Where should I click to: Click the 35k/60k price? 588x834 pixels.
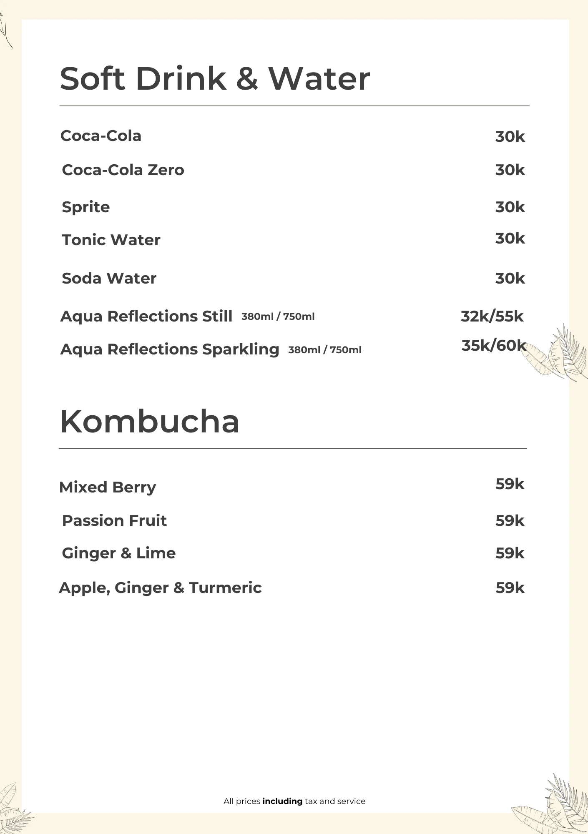[x=493, y=346]
